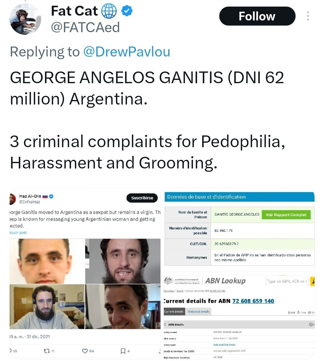Open the @DrewPavlou mention link
Image resolution: width=324 pixels, height=361 pixels.
[127, 52]
